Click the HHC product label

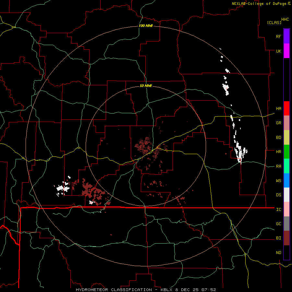pos(285,19)
